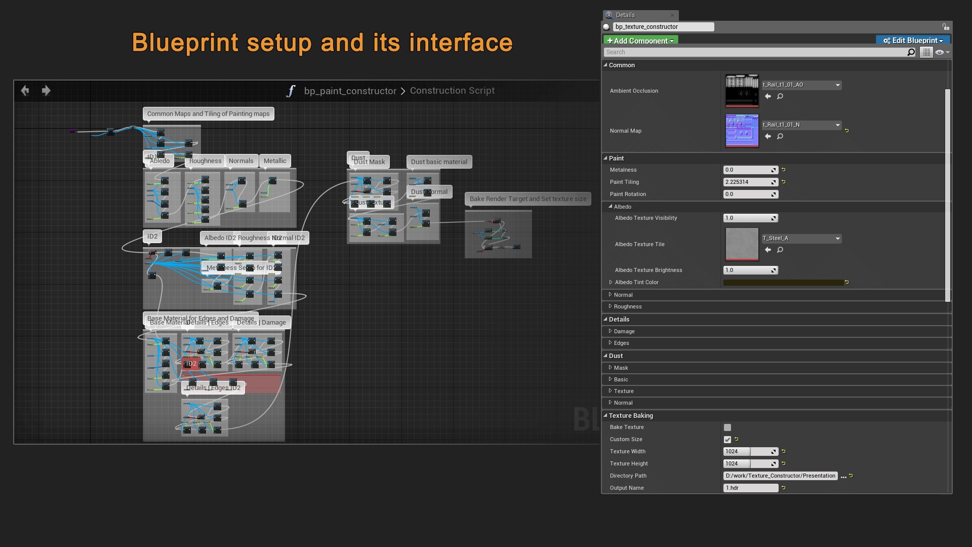Select the search magnifier in the Details search bar

(x=911, y=52)
